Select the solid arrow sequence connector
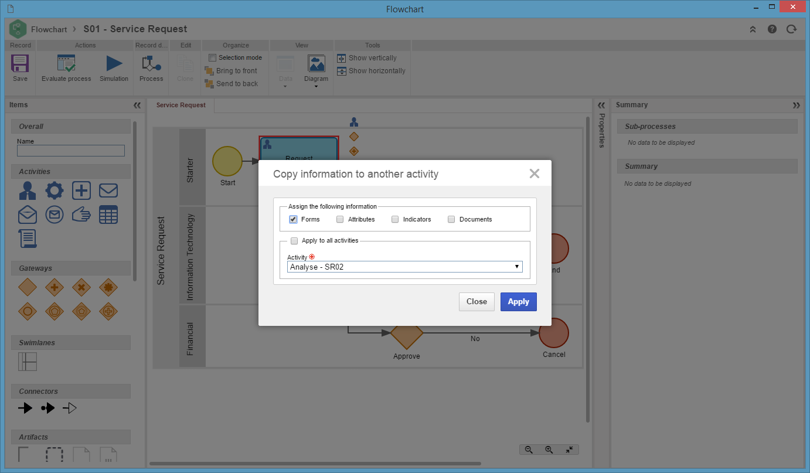Image resolution: width=810 pixels, height=473 pixels. pyautogui.click(x=25, y=408)
